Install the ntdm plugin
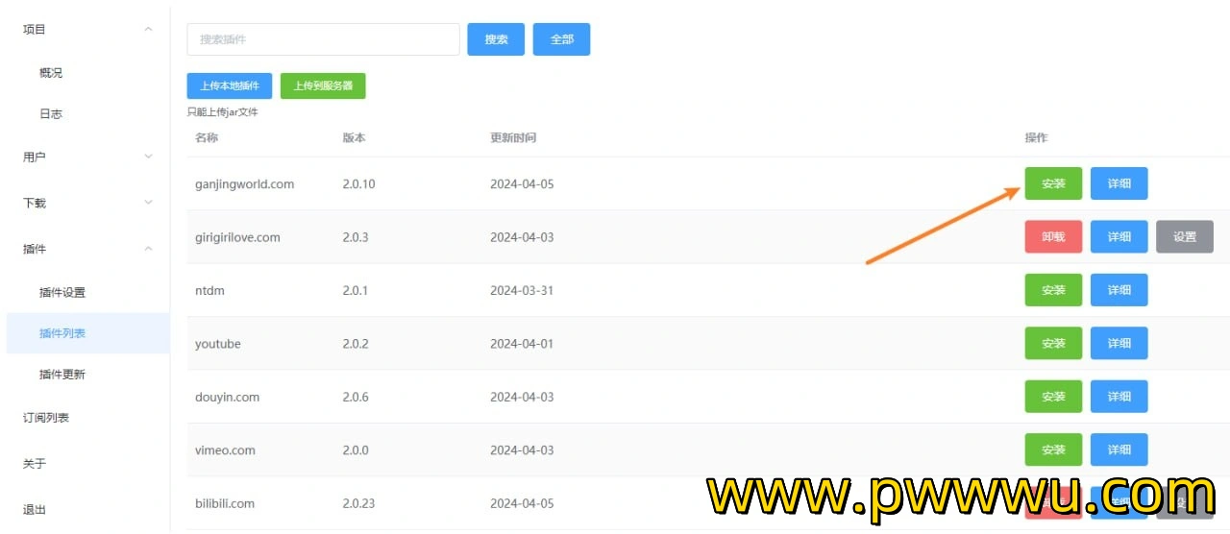The height and width of the screenshot is (534, 1230). 1053,290
